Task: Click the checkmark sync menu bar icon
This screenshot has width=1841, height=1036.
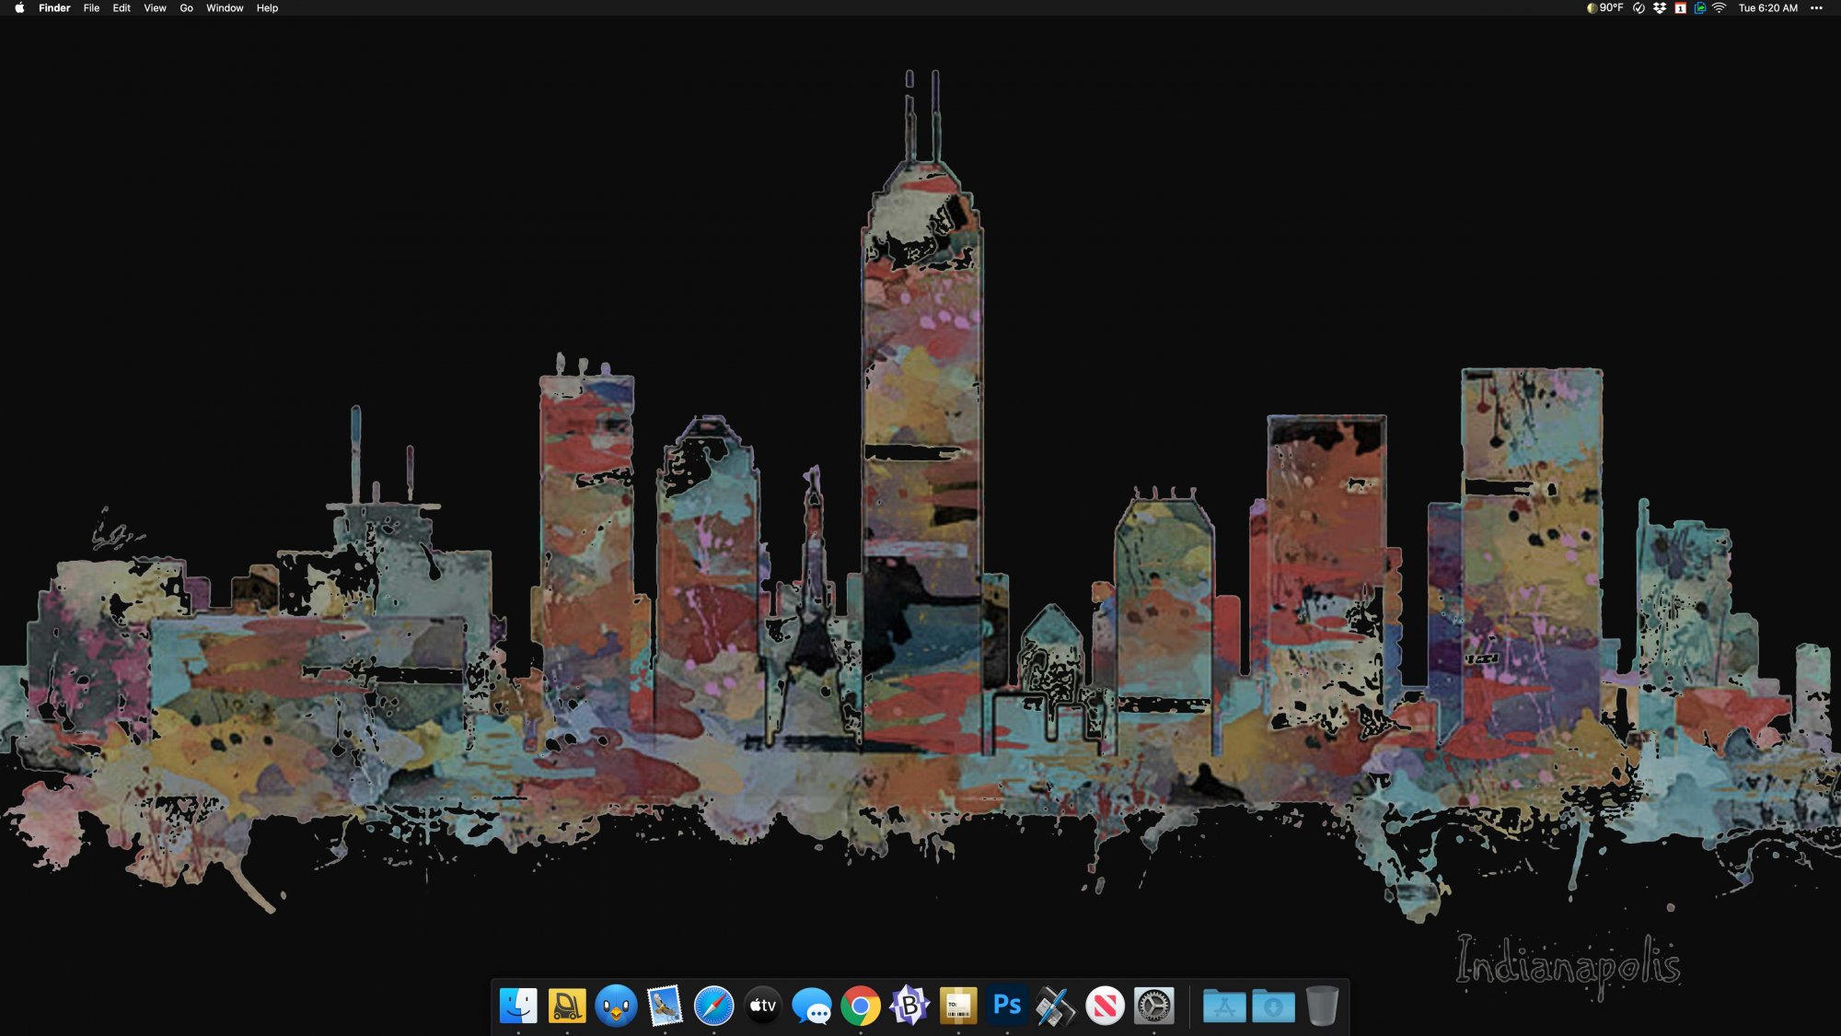Action: pyautogui.click(x=1638, y=7)
